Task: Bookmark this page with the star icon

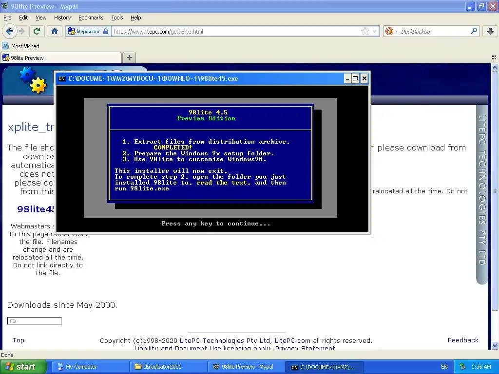Action: 365,31
